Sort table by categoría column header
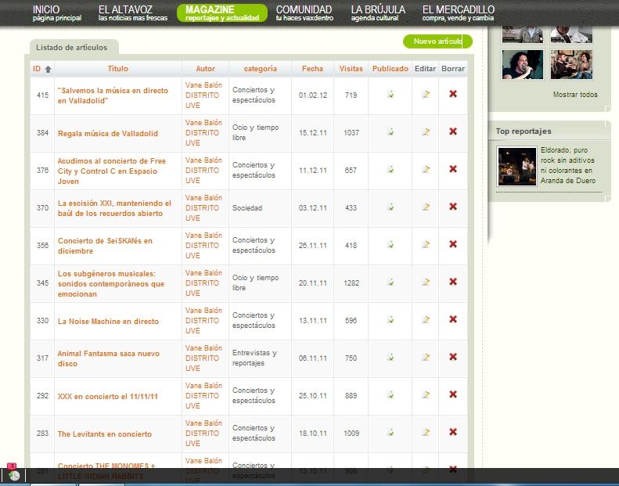 (x=260, y=69)
